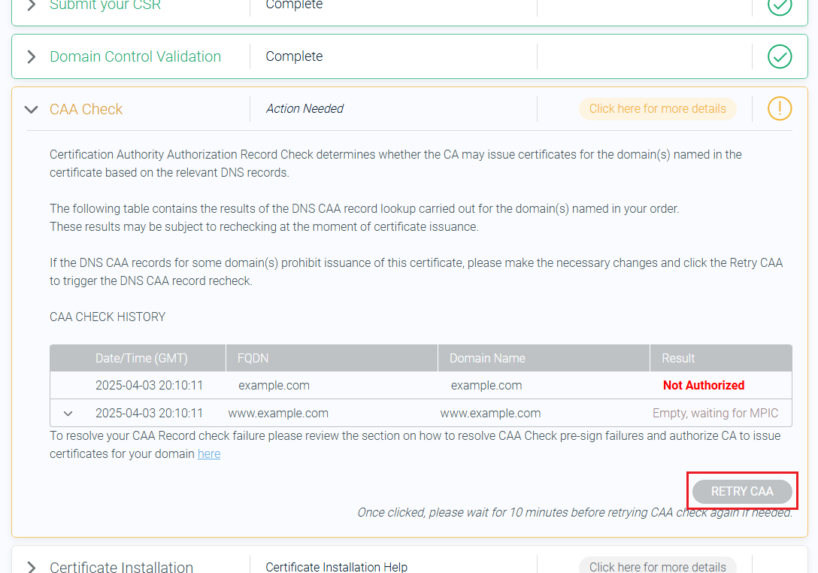The height and width of the screenshot is (573, 818).
Task: Expand the Domain Control Validation section
Action: coord(30,56)
